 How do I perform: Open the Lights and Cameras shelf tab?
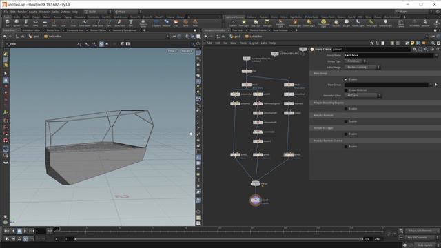click(x=234, y=17)
